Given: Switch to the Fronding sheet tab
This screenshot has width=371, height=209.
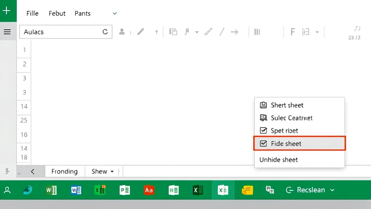Looking at the screenshot, I should pos(64,171).
